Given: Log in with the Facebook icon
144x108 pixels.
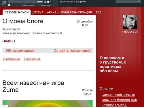Looking at the screenshot, I should point(45,2).
